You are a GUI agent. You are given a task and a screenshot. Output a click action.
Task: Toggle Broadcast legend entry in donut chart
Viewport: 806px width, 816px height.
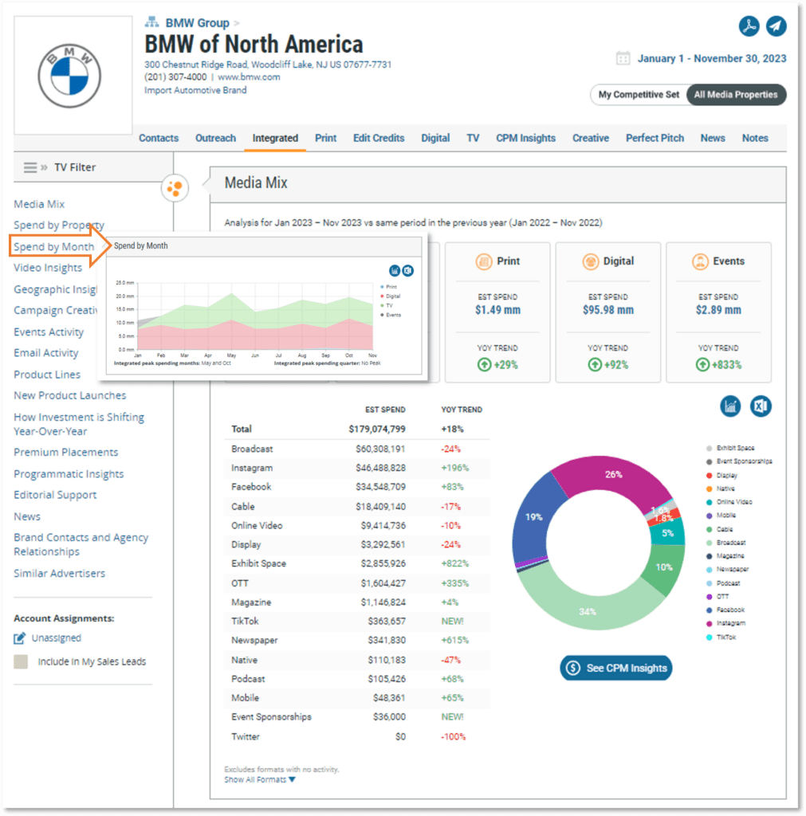click(x=726, y=543)
